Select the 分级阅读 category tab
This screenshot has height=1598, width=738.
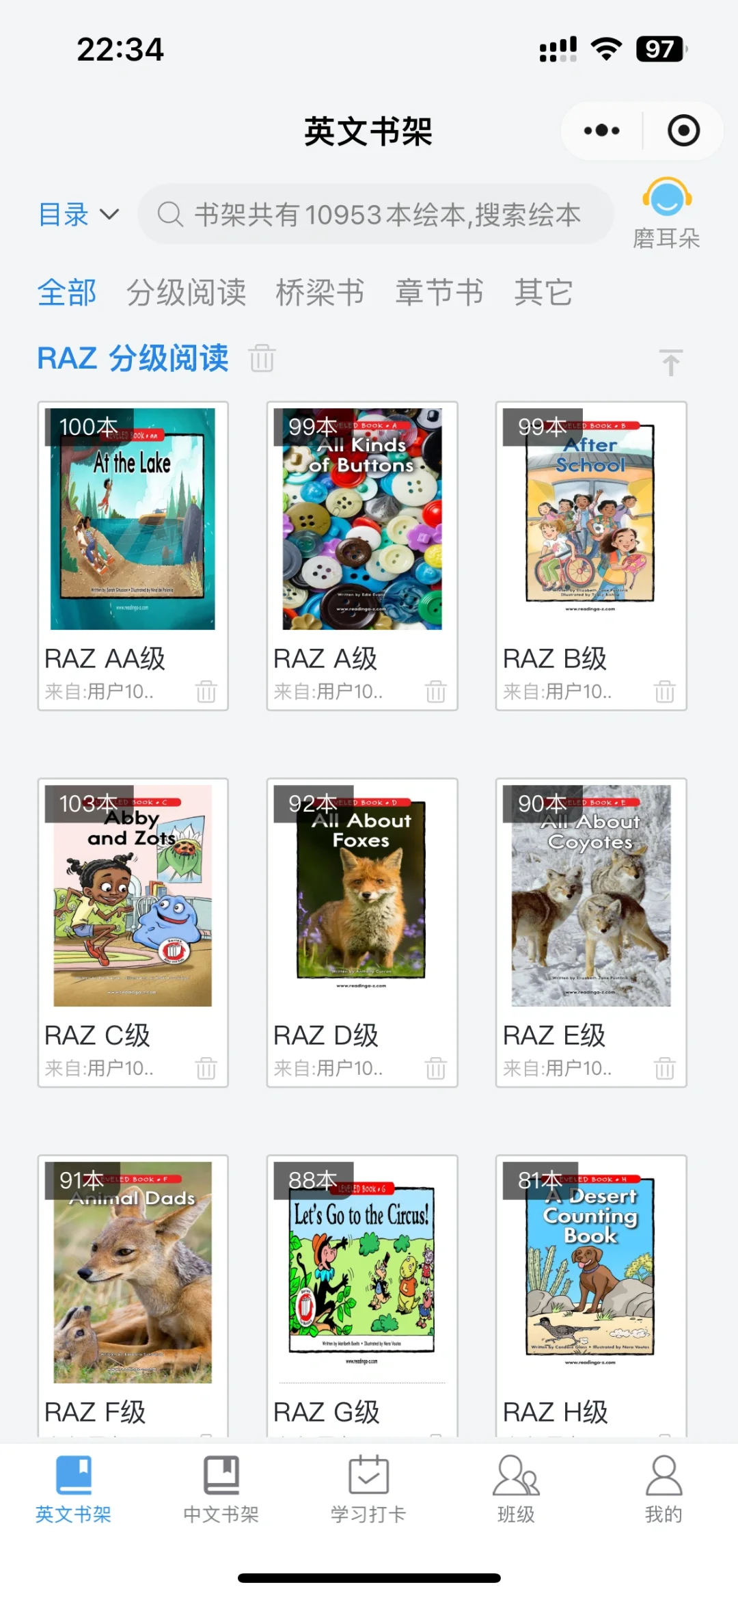(x=186, y=293)
